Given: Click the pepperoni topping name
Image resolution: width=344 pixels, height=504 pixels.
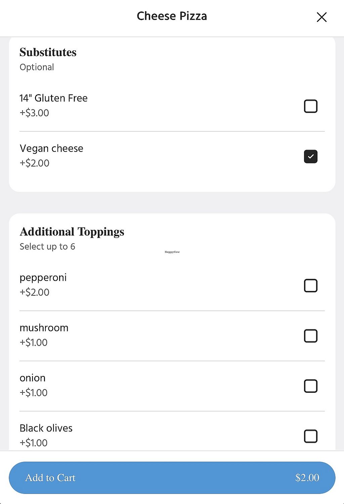Looking at the screenshot, I should 43,278.
